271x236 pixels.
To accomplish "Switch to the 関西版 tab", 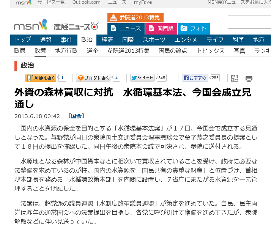I will 161,28.
